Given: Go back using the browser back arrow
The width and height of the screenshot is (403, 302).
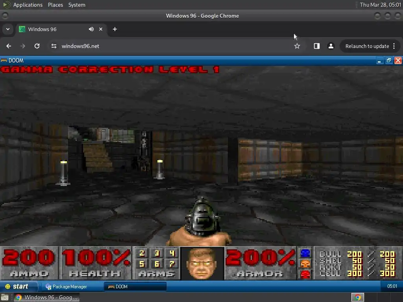Looking at the screenshot, I should (9, 46).
